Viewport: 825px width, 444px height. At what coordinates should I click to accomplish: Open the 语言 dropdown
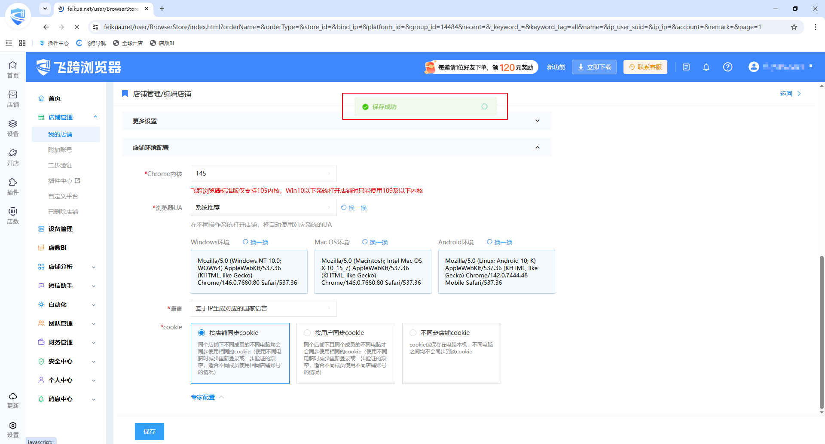pos(263,308)
